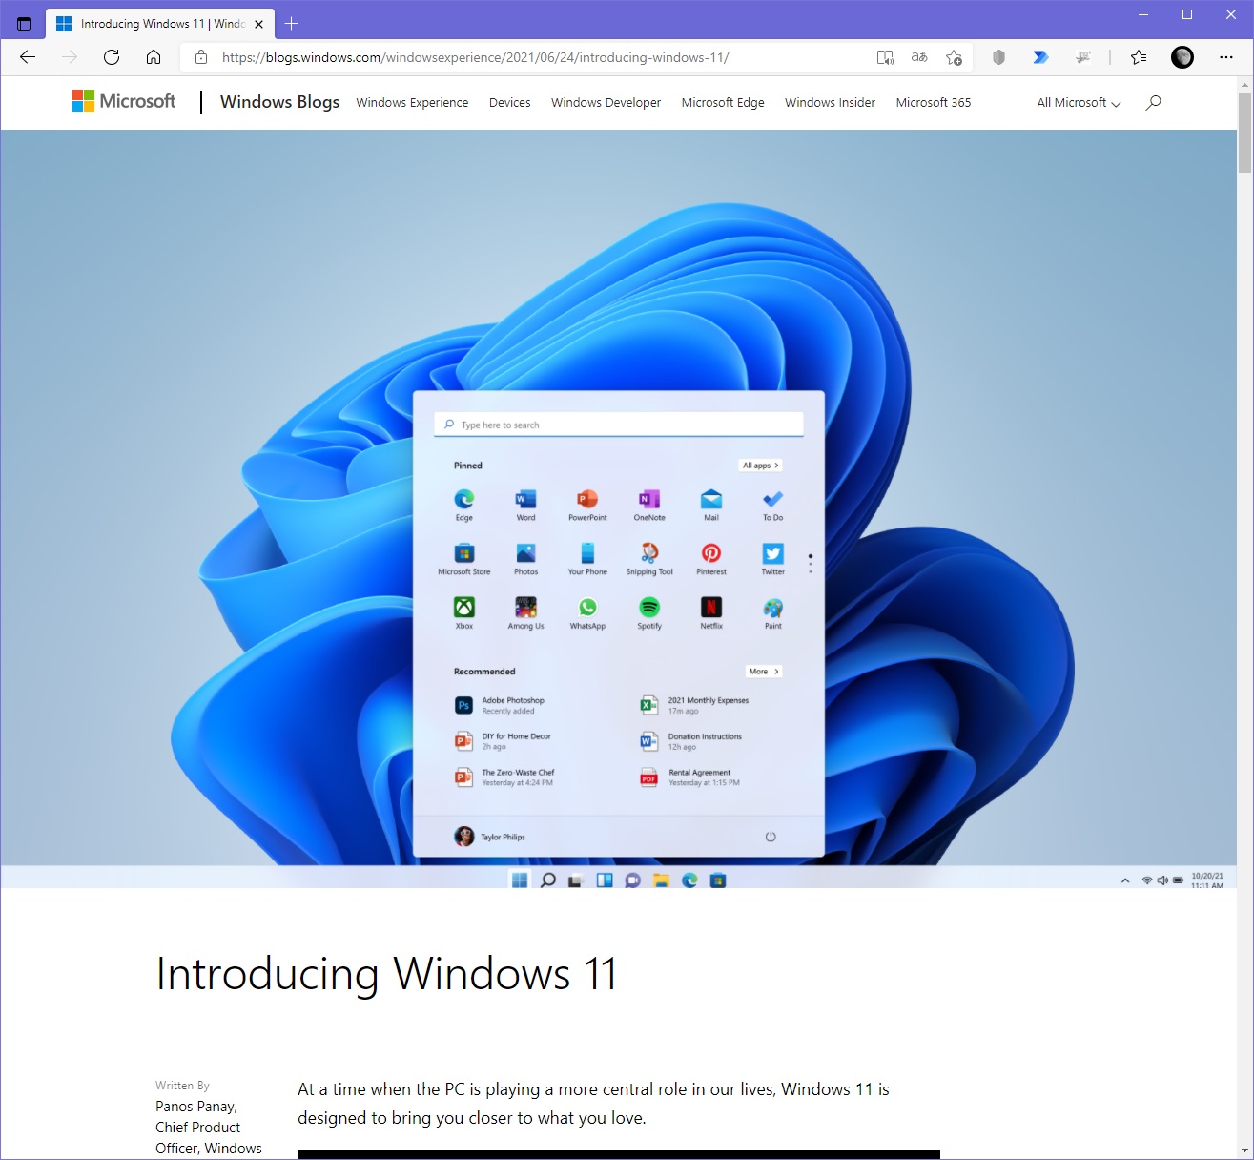This screenshot has height=1160, width=1254.
Task: Click the Microsoft logo
Action: [124, 101]
